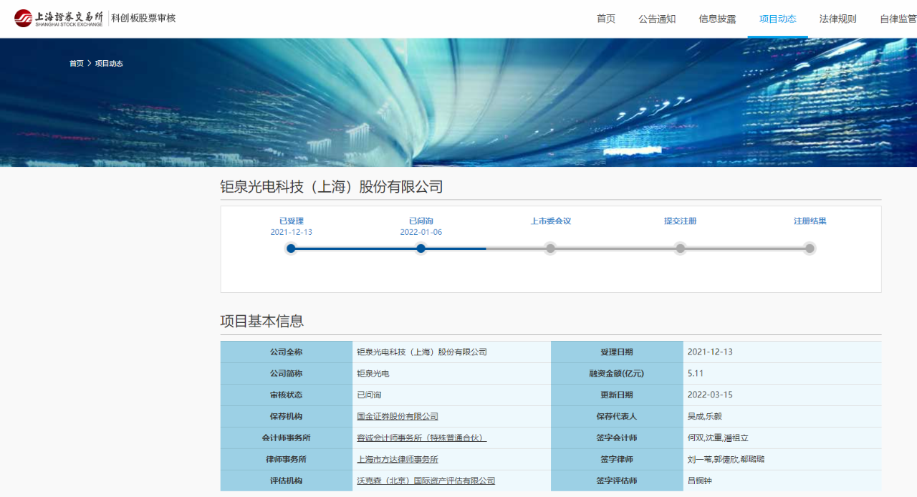Click the 提交注册 progress step dot
Screen dimensions: 917x497
point(681,248)
